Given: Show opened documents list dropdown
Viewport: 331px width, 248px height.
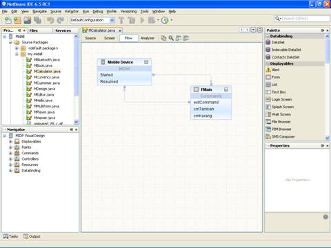Looking at the screenshot, I should [253, 30].
